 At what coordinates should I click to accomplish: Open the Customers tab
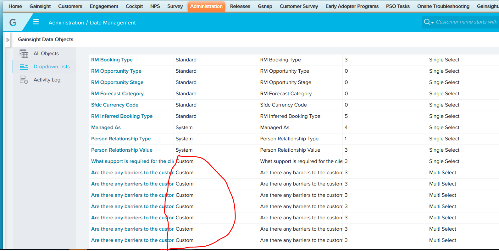pos(70,6)
